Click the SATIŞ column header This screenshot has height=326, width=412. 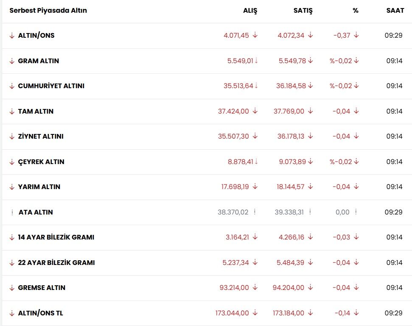point(303,11)
